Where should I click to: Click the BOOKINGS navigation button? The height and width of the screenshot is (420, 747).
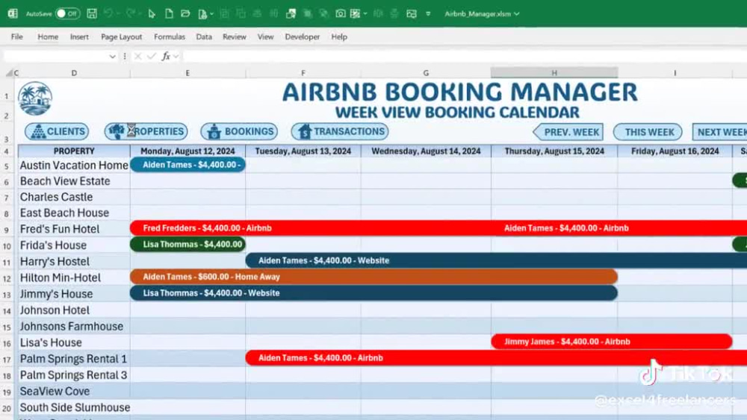click(239, 131)
